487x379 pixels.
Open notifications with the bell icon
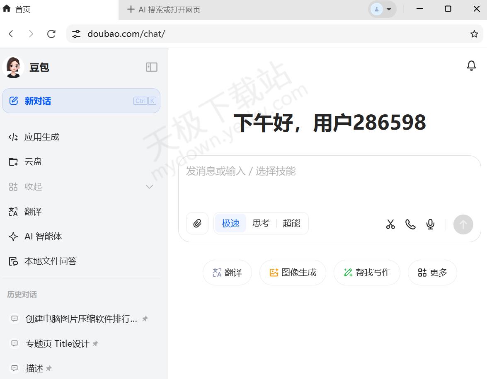click(471, 66)
